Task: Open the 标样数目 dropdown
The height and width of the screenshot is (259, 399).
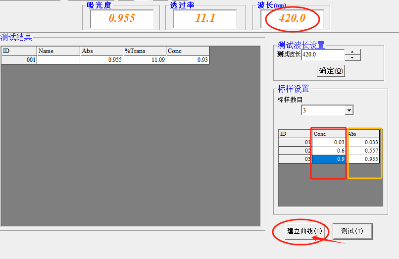Action: click(x=349, y=110)
